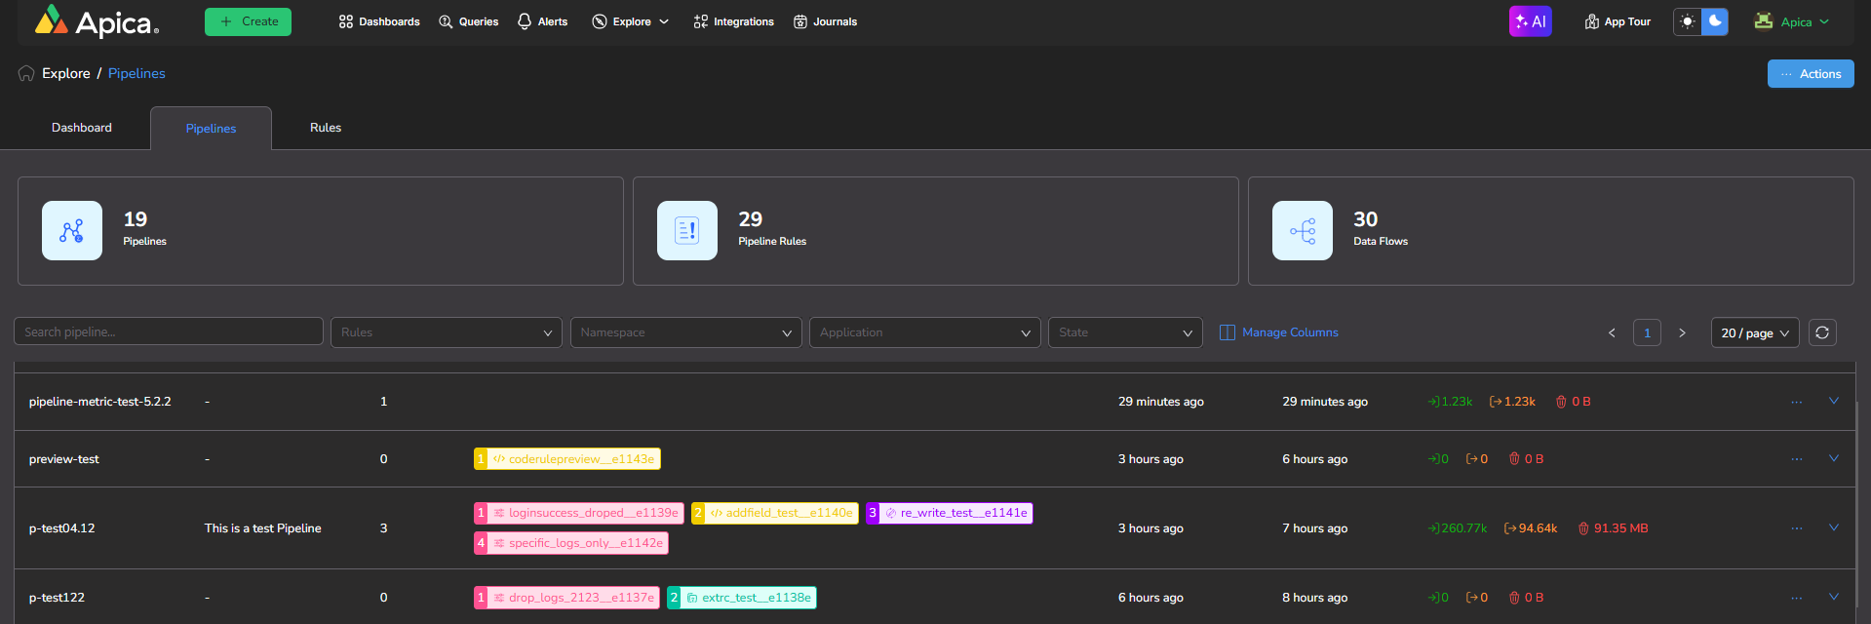Click the Manage Columns link
This screenshot has width=1871, height=624.
click(1289, 332)
